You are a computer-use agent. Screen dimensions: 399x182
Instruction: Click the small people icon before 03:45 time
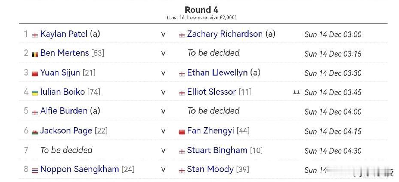click(x=296, y=92)
